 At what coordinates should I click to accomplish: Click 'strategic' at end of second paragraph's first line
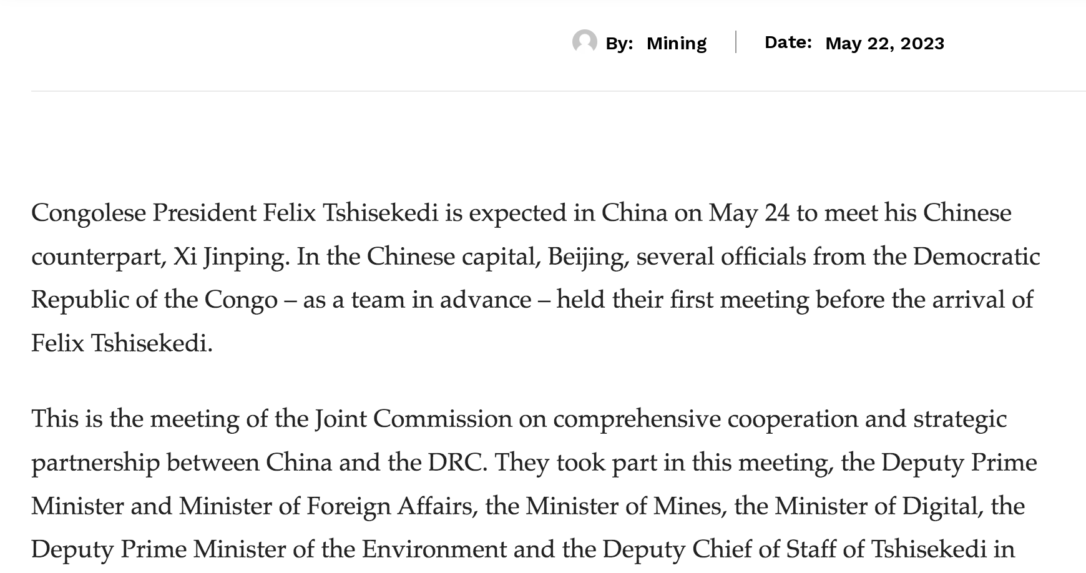click(960, 419)
